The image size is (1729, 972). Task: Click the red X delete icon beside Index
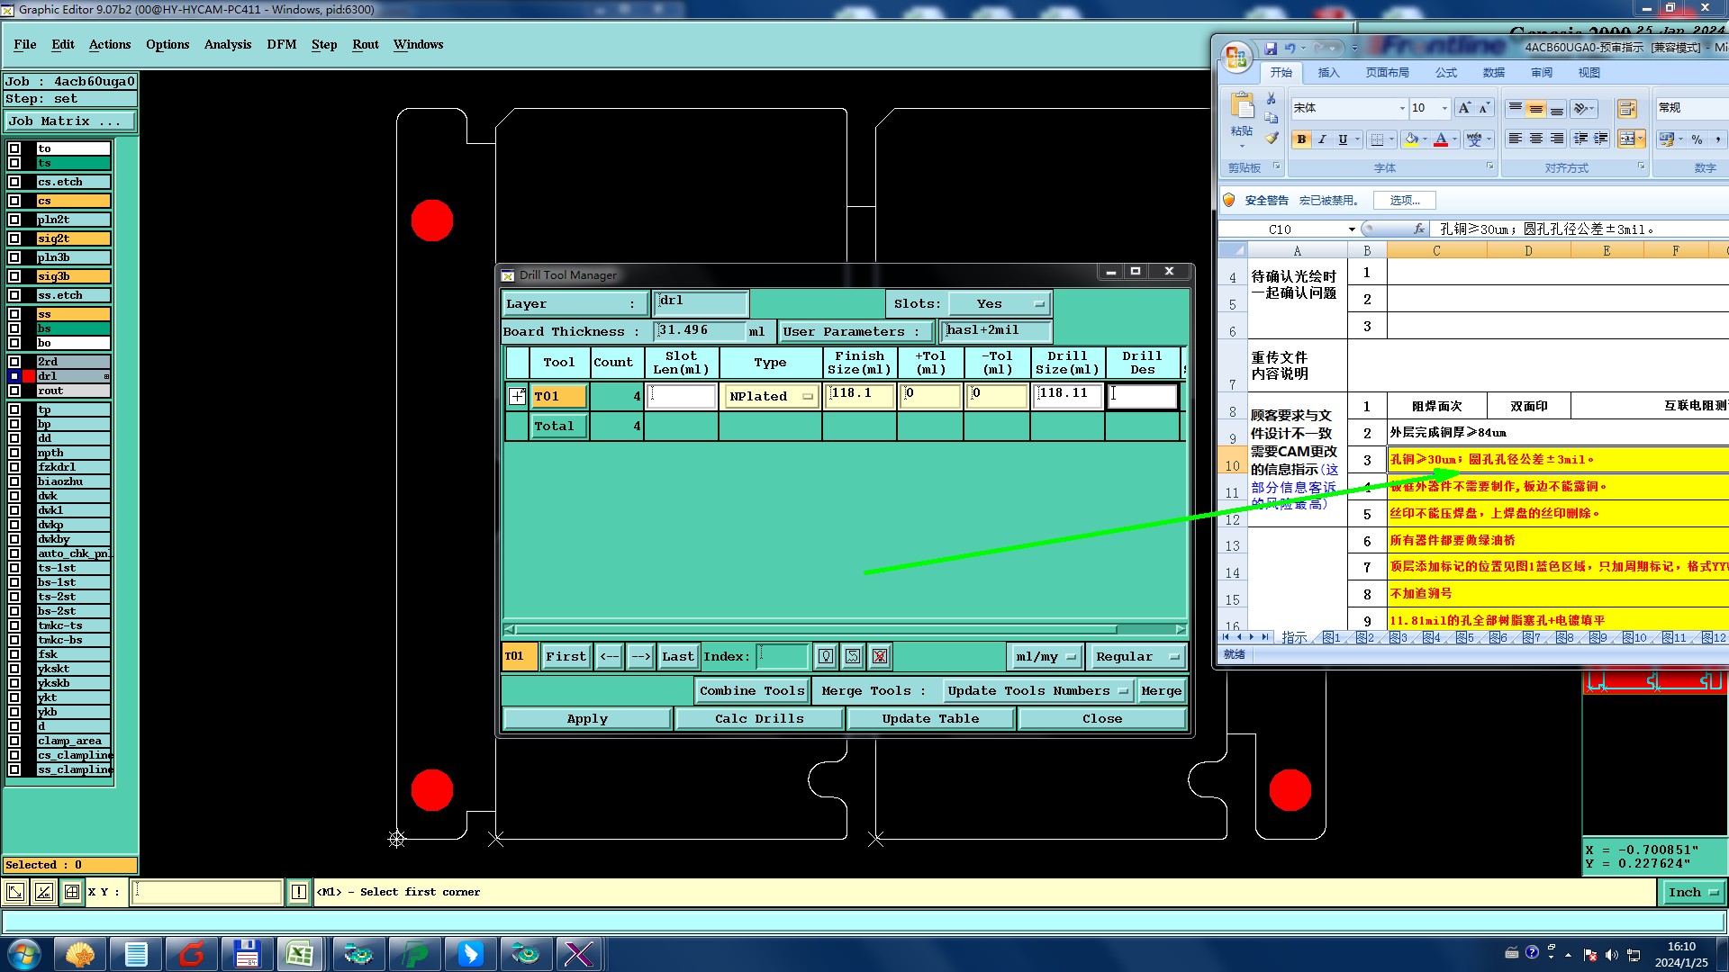click(x=880, y=657)
